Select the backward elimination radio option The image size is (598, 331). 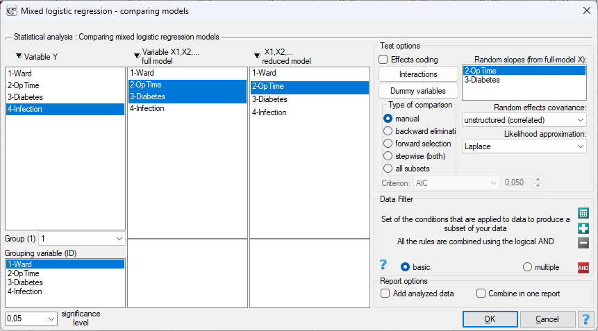[x=388, y=131]
